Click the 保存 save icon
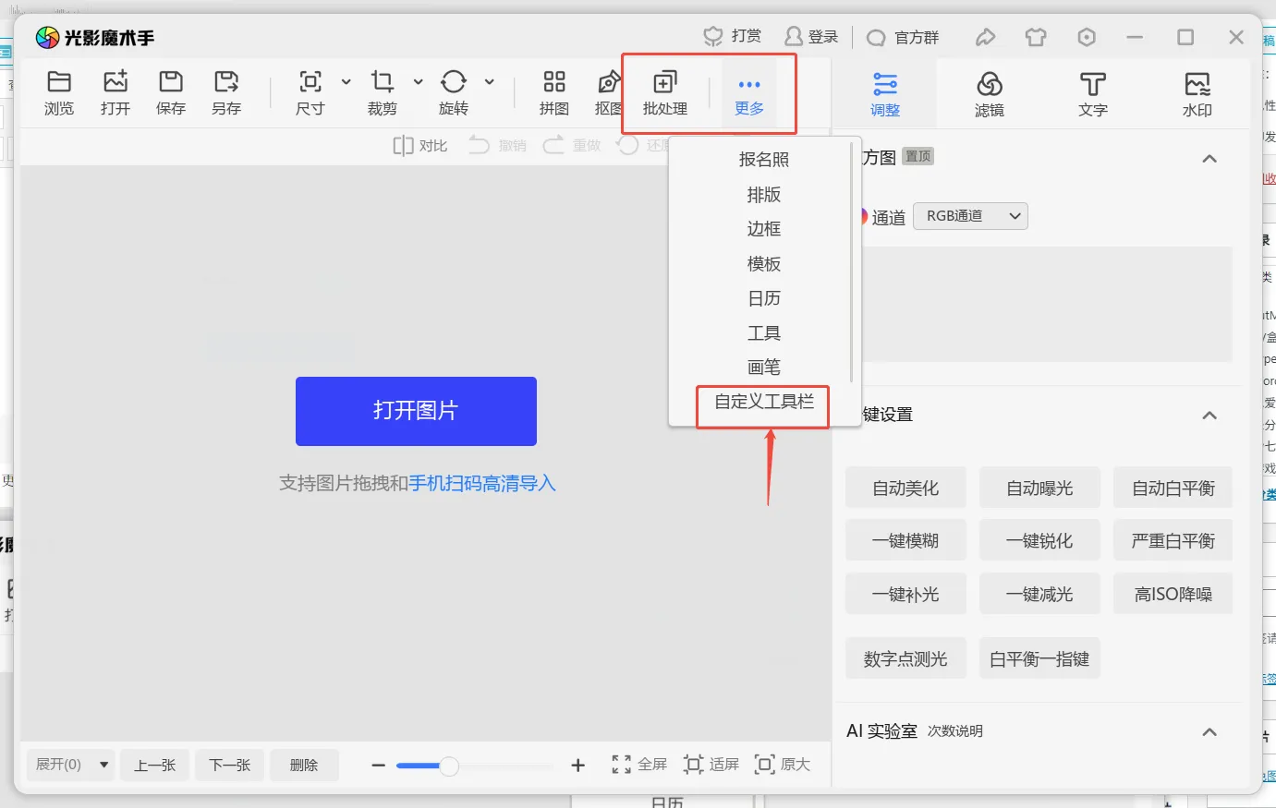The image size is (1276, 808). point(171,82)
